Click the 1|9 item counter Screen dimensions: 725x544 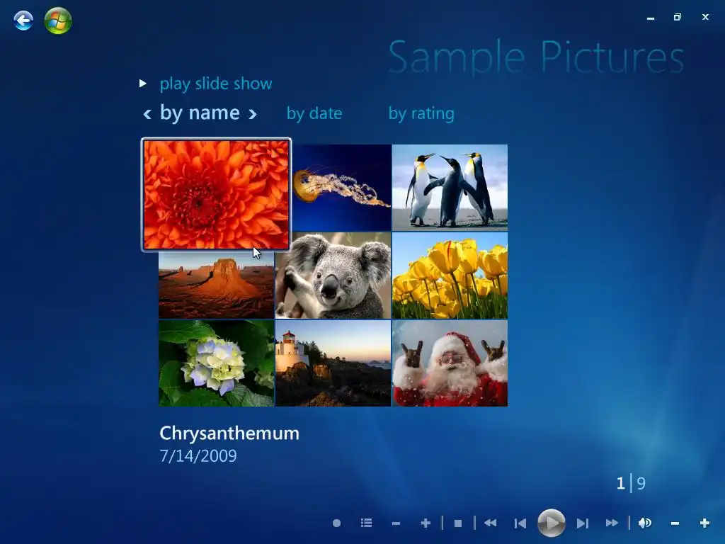pos(631,483)
